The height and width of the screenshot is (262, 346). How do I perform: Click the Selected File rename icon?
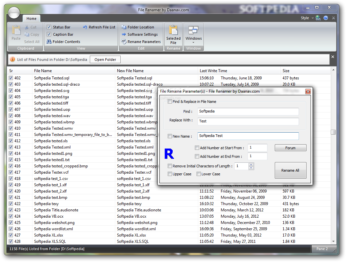(173, 30)
